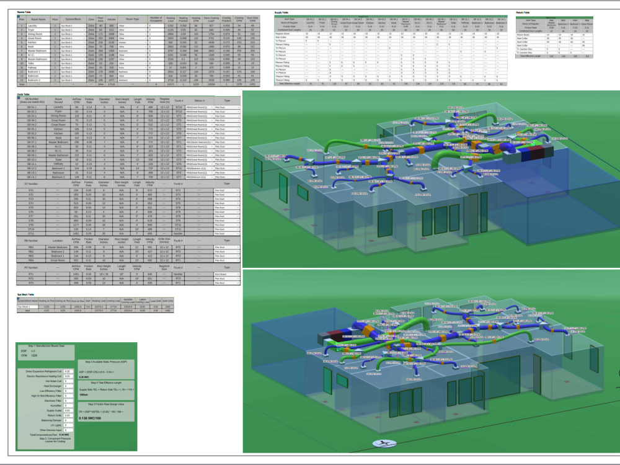620x465 pixels.
Task: Click the blue corner square of Rooms Table
Action: (18, 16)
